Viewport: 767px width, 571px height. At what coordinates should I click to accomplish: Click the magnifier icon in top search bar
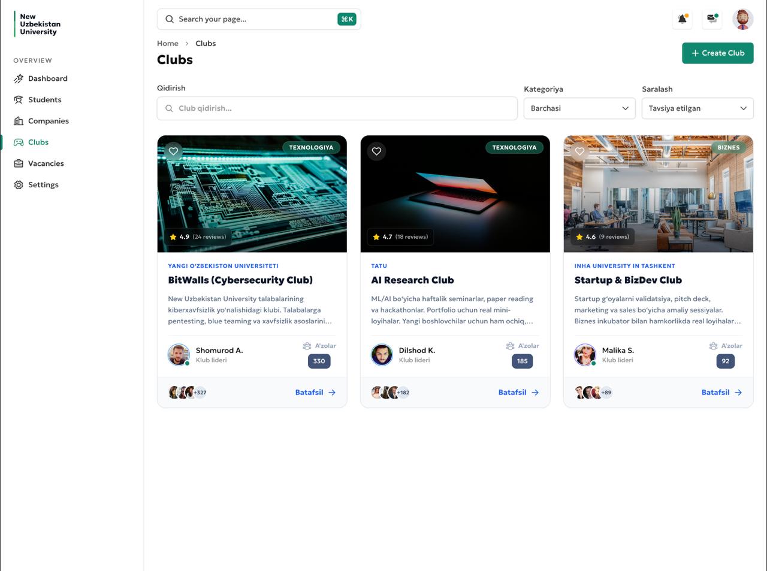tap(170, 19)
